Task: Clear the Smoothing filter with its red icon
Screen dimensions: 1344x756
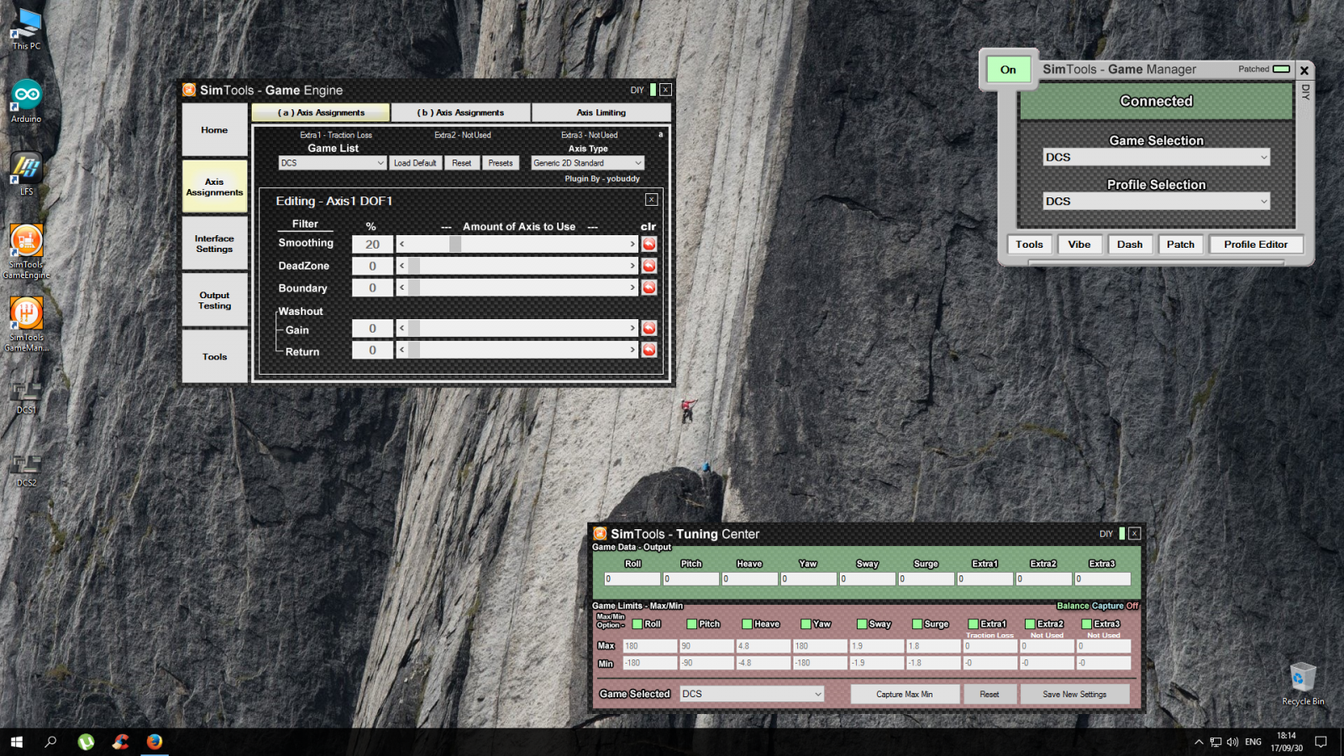Action: (x=649, y=244)
